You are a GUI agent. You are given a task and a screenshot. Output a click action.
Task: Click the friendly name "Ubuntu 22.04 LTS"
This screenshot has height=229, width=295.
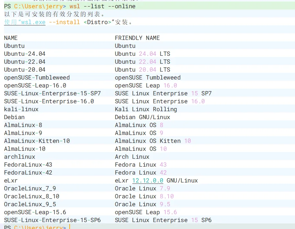143,62
